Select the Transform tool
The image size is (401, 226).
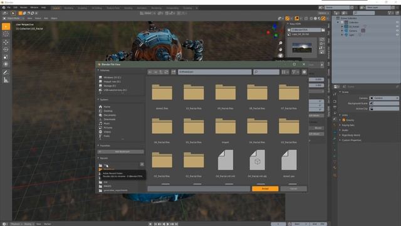[6, 64]
